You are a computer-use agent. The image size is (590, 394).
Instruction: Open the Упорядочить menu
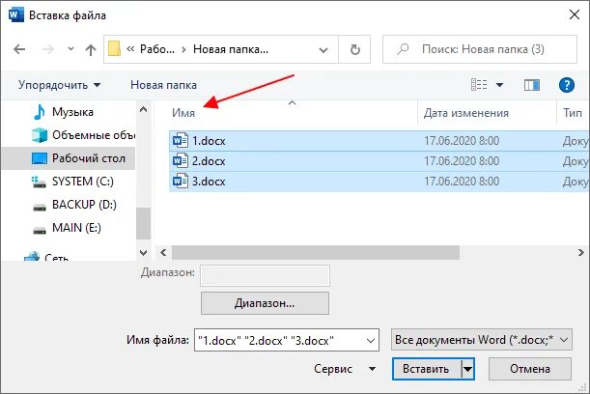click(x=60, y=85)
